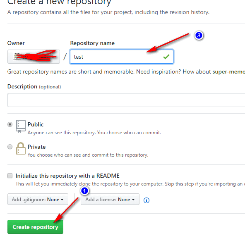Click the Private repository lock icon
Viewport: 245px width, 238px height.
coord(20,148)
